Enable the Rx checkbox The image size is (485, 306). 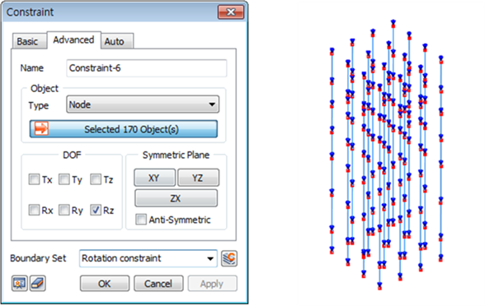(34, 210)
